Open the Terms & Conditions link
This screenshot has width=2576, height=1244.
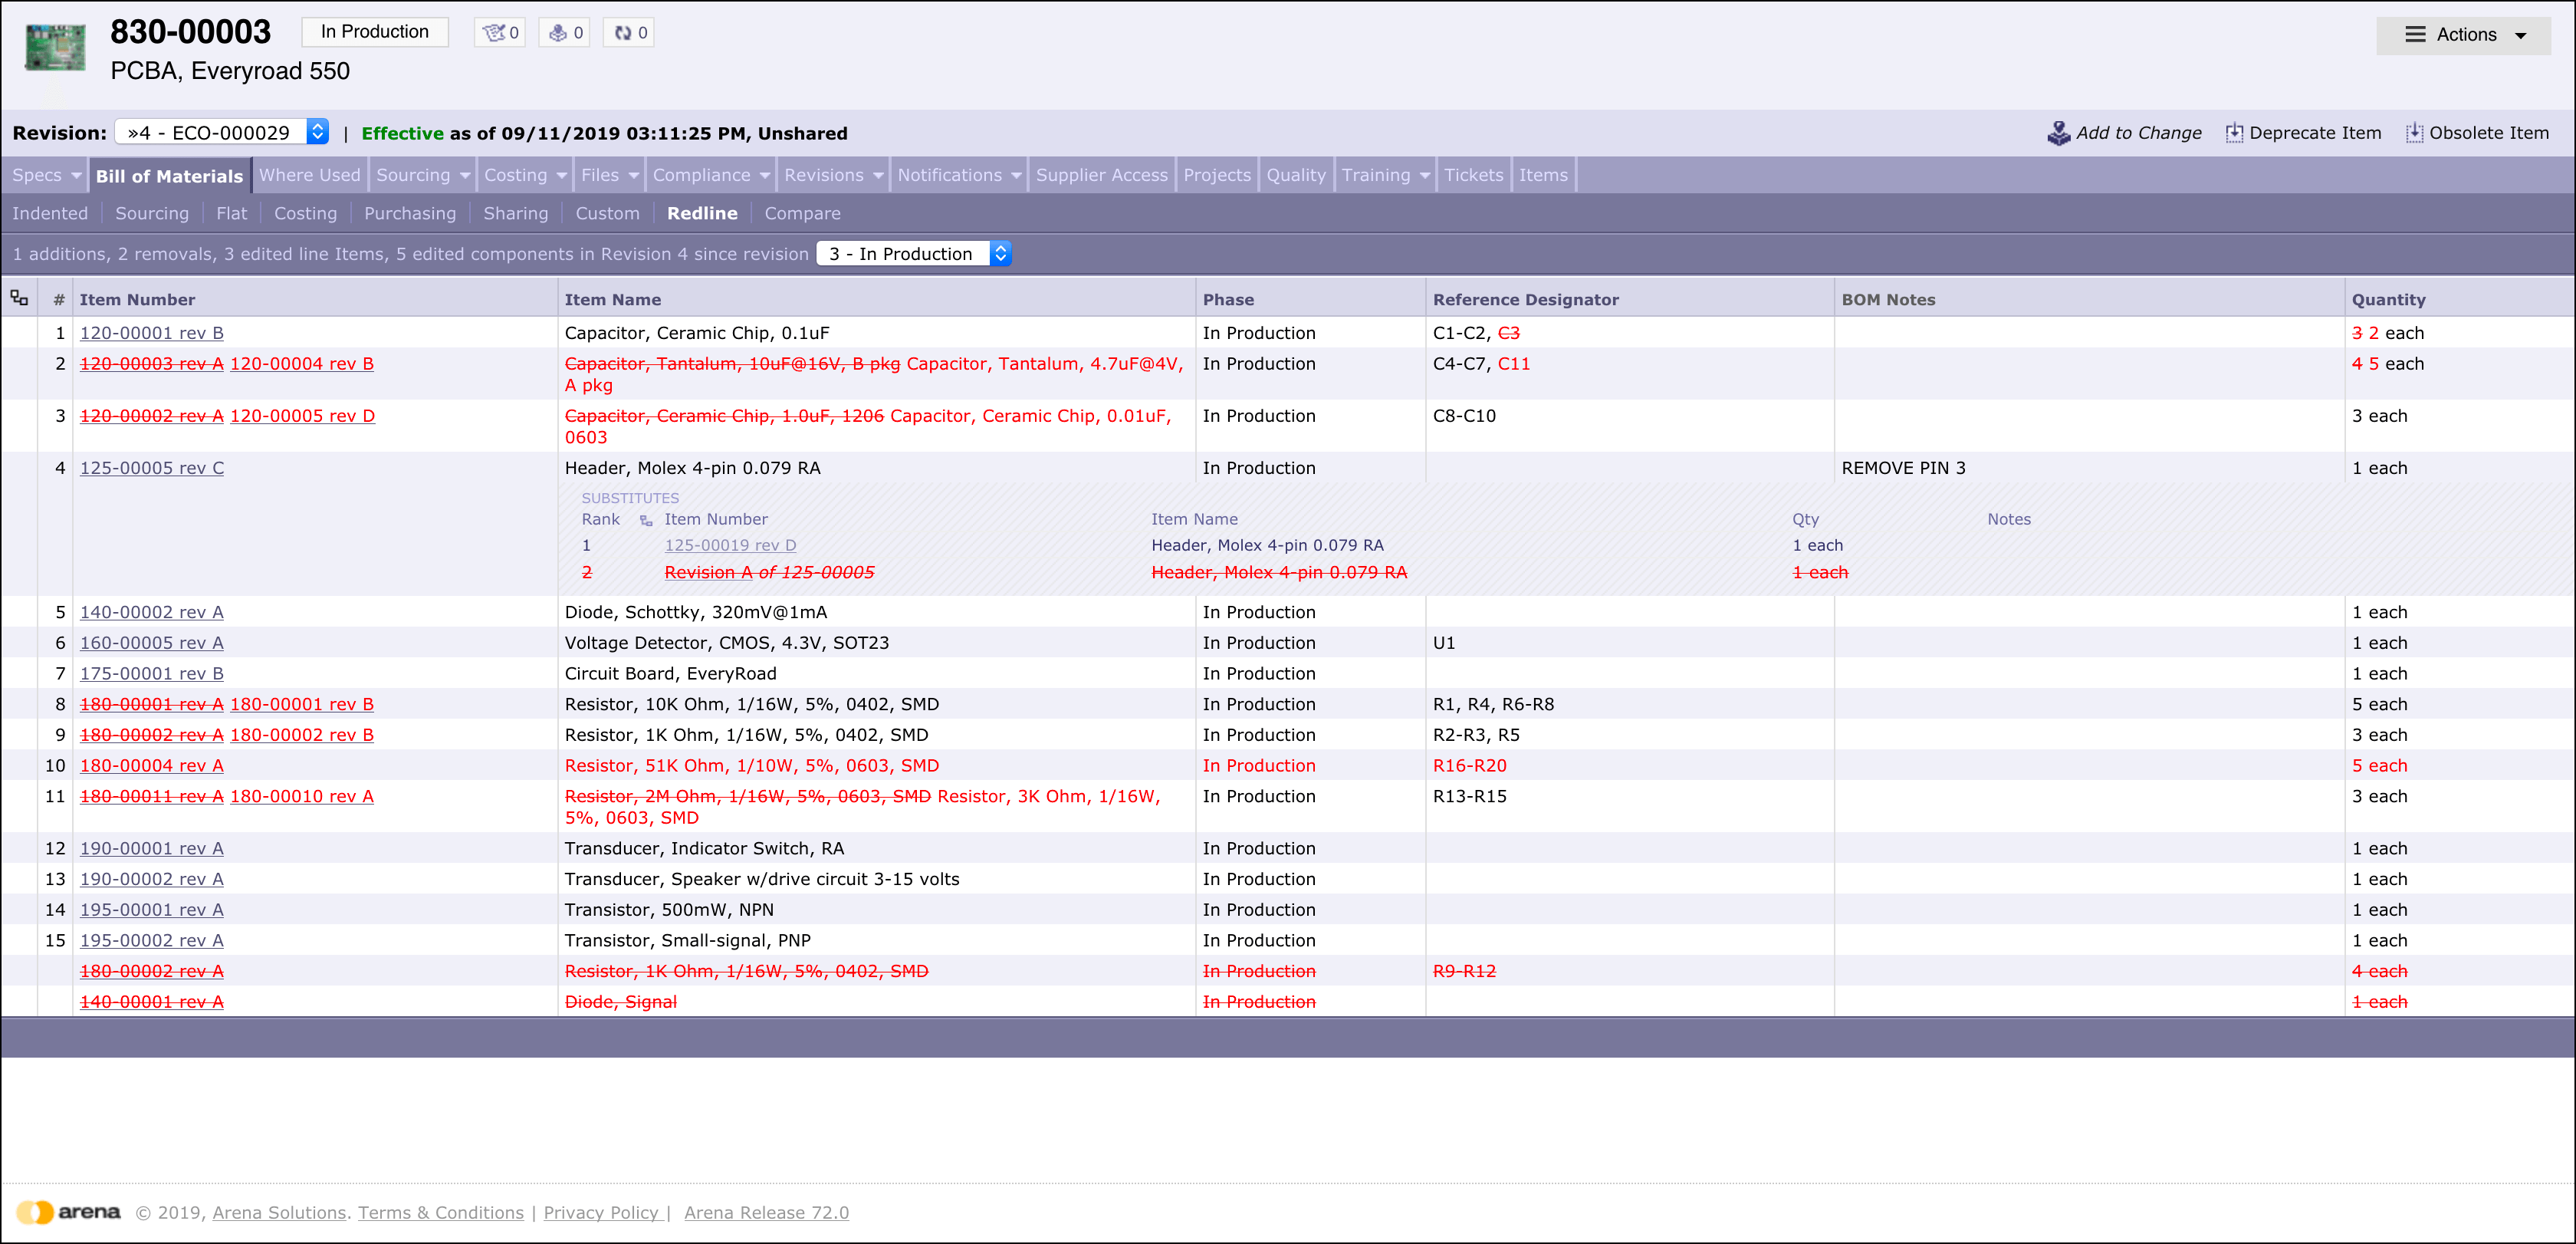click(441, 1213)
